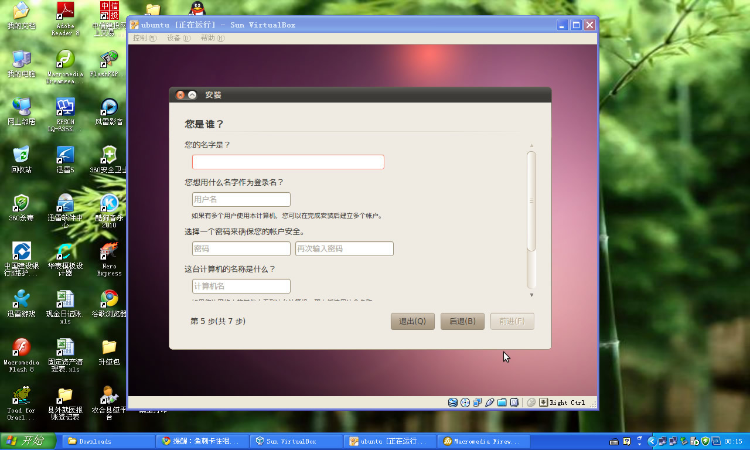Select the 回收站 recycle bin icon
The image size is (750, 450).
click(x=21, y=160)
